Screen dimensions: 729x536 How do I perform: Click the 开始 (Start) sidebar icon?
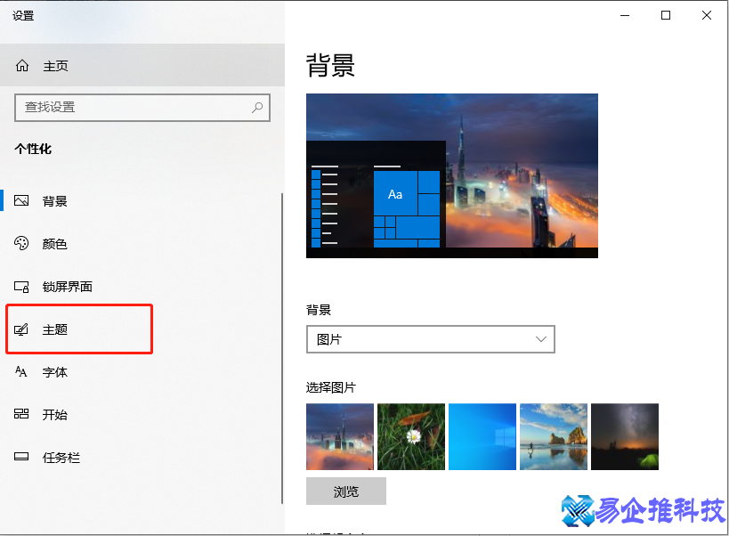coord(21,414)
